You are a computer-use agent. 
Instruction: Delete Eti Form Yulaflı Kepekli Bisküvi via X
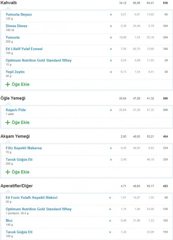pyautogui.click(x=110, y=198)
